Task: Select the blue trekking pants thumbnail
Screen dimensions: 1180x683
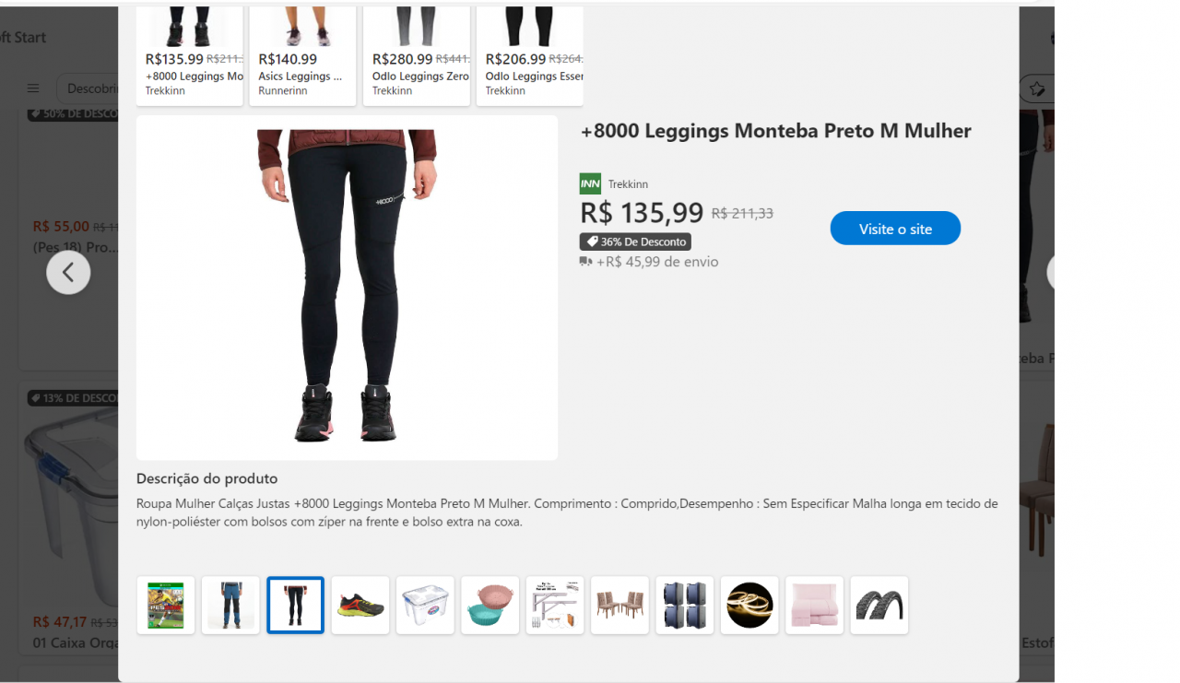Action: point(230,606)
